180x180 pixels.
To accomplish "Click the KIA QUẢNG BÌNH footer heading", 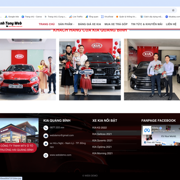I will point(57,121).
